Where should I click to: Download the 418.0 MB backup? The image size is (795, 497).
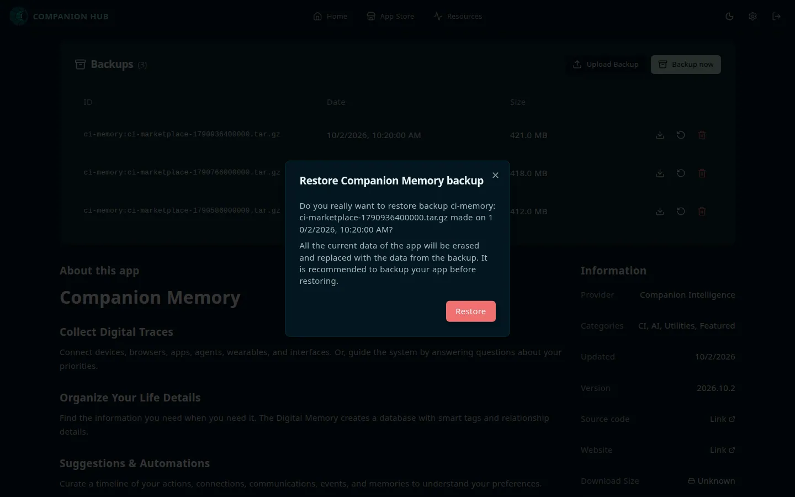coord(660,173)
